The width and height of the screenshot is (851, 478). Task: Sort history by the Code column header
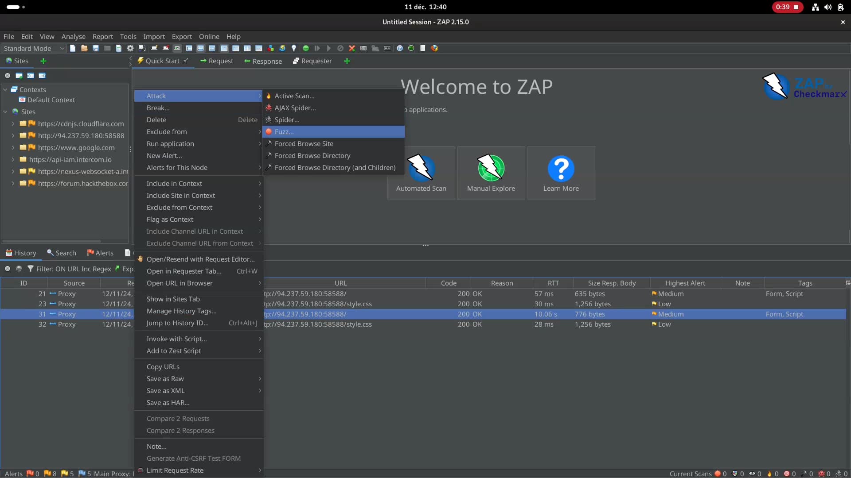click(x=449, y=283)
